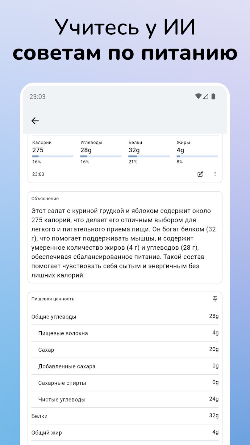The image size is (250, 445).
Task: Open the three-dot overflow menu
Action: 215,174
